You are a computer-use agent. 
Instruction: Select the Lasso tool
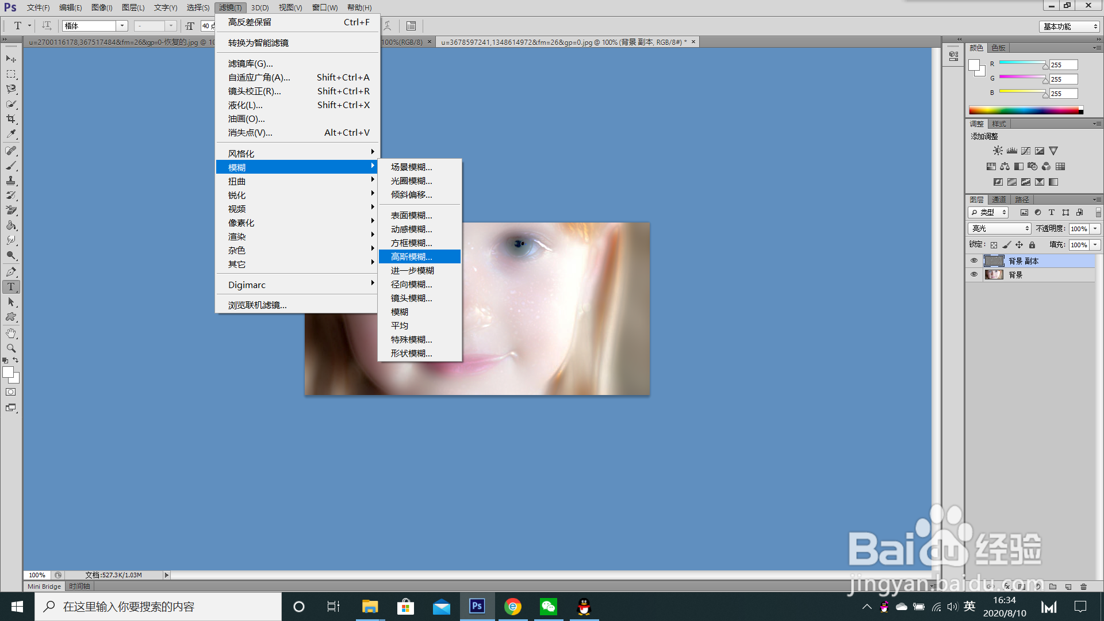11,89
